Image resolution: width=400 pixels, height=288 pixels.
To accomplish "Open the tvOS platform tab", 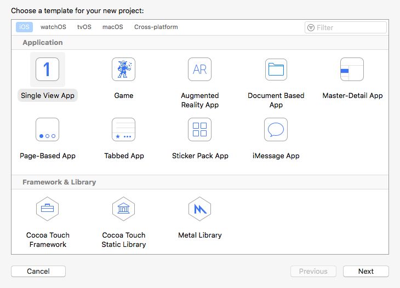I will tap(84, 27).
